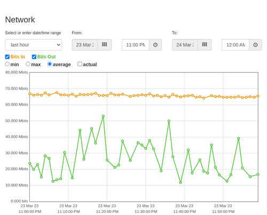
Task: Click the last Bits Out data point on the right
Action: 258,174
